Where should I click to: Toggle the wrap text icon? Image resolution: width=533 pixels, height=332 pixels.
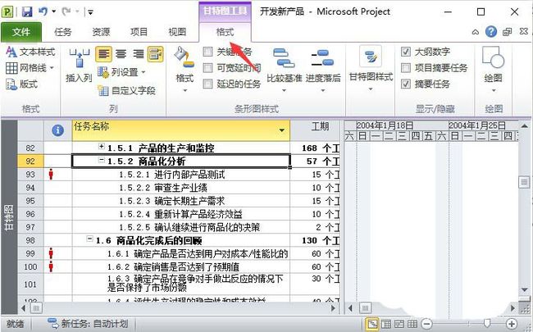155,54
